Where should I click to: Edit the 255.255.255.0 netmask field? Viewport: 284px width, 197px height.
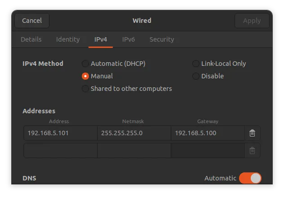tap(134, 133)
